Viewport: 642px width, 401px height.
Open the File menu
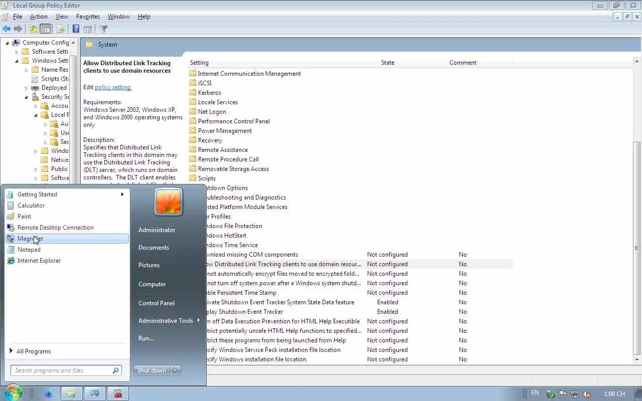pos(18,17)
